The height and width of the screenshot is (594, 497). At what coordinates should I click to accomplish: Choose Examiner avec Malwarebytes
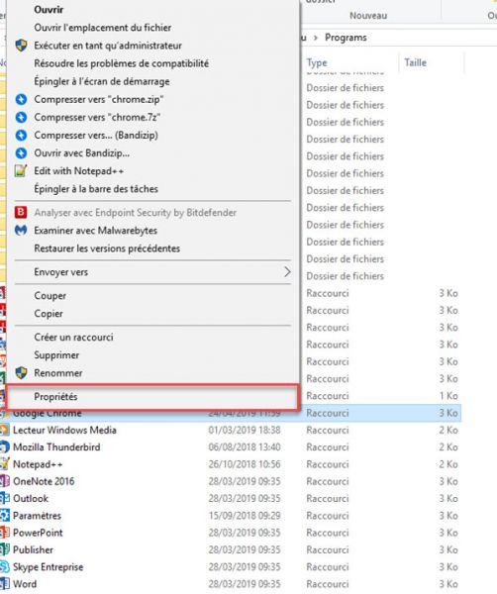coord(95,231)
